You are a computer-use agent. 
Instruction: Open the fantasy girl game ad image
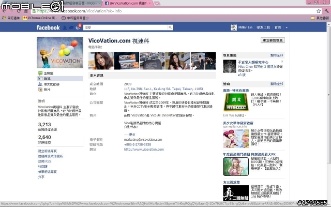pos(236,167)
